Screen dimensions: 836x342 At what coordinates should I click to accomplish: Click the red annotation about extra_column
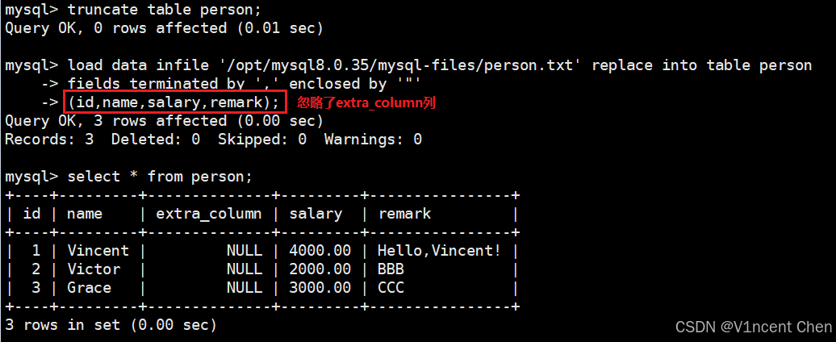coord(366,102)
